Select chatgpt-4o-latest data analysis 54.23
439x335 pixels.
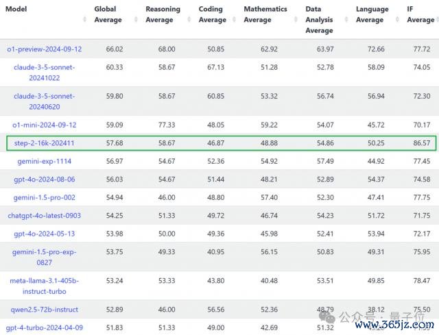click(325, 216)
